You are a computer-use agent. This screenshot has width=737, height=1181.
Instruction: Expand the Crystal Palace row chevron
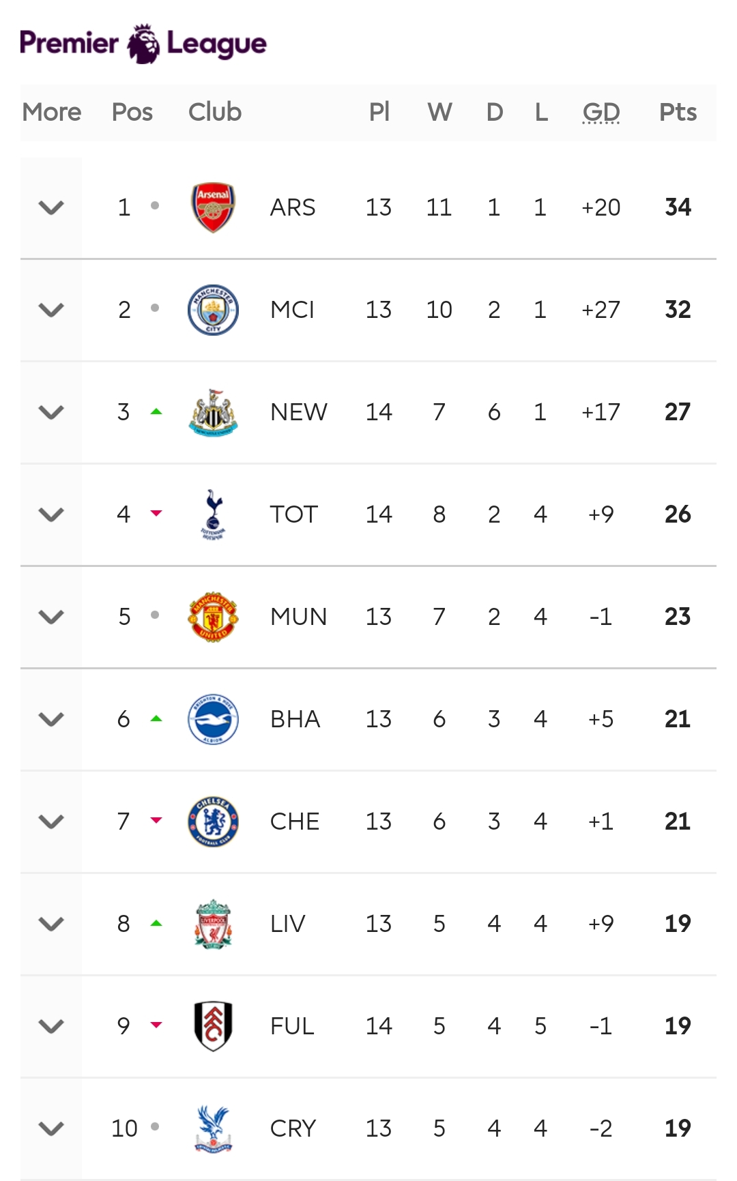pos(51,1128)
